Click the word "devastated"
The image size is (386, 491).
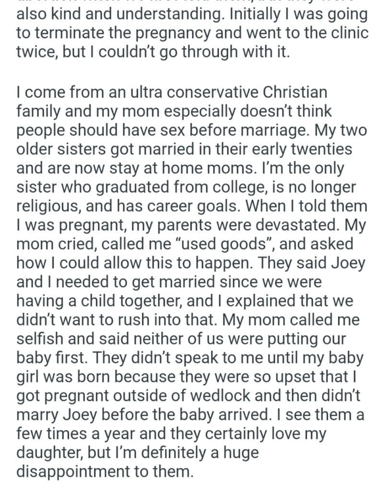286,224
